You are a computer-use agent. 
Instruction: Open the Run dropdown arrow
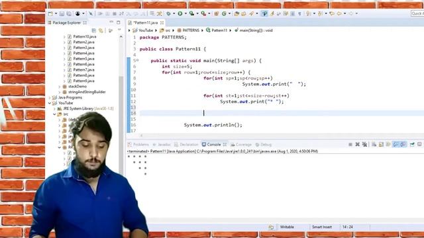pos(185,13)
